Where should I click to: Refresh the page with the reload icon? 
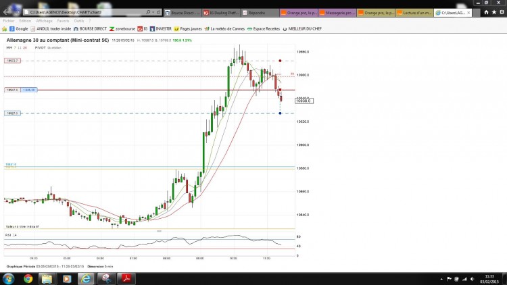coord(158,12)
